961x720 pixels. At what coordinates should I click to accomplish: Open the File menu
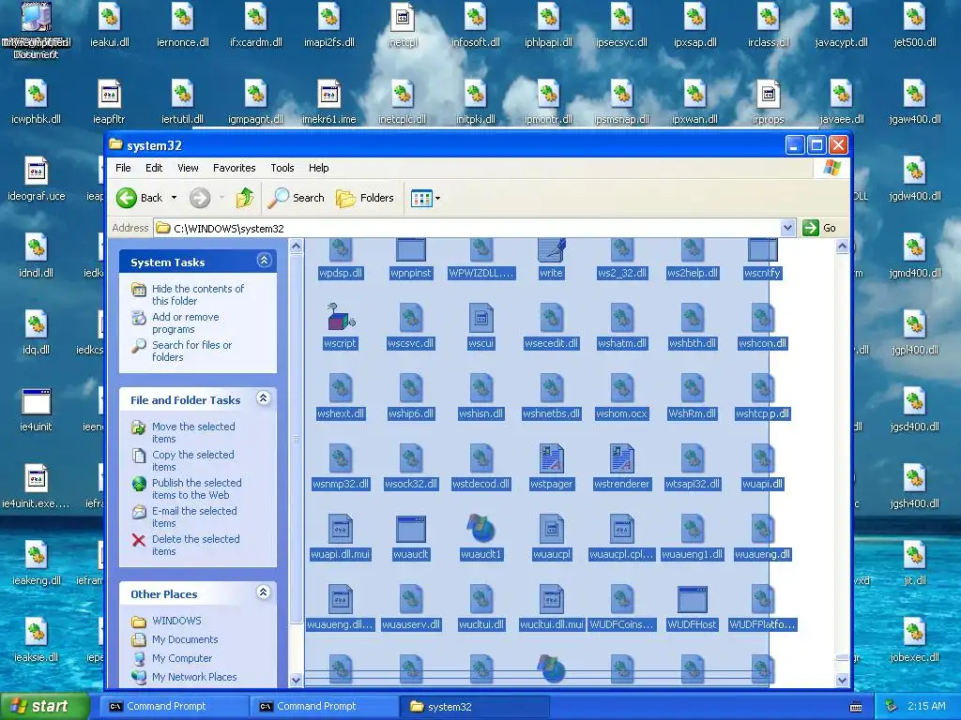click(123, 168)
